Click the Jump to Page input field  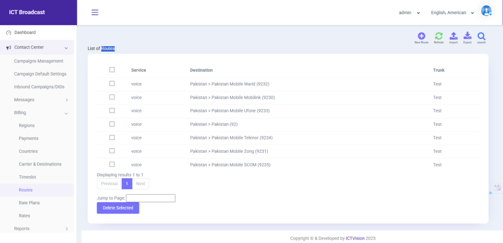151,198
